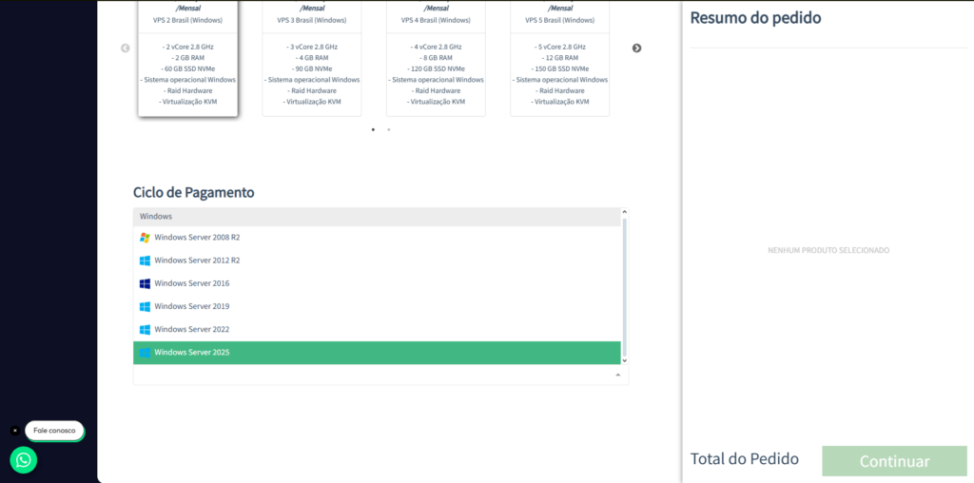974x483 pixels.
Task: Click the Windows group header in list
Action: [x=377, y=217]
